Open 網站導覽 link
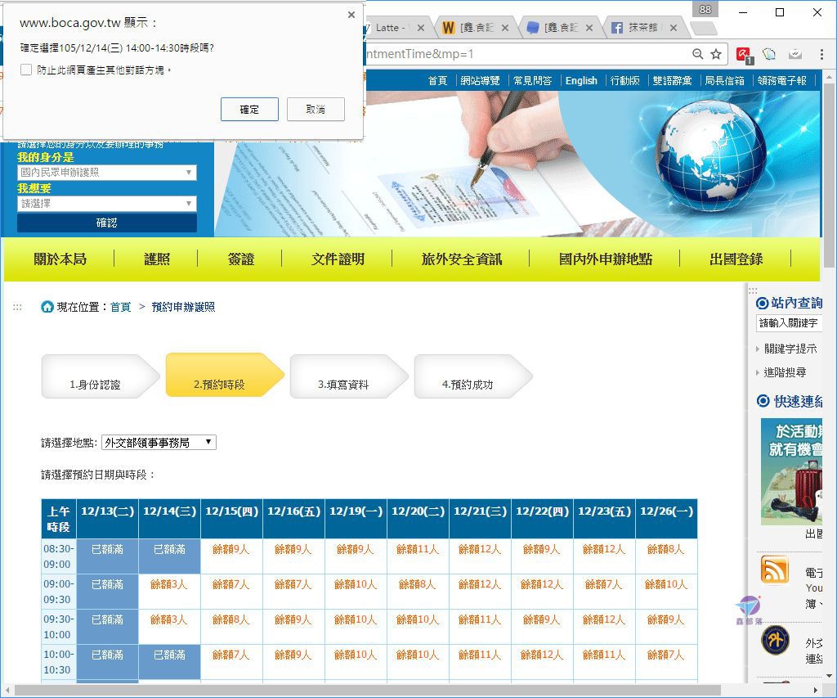 click(x=480, y=81)
